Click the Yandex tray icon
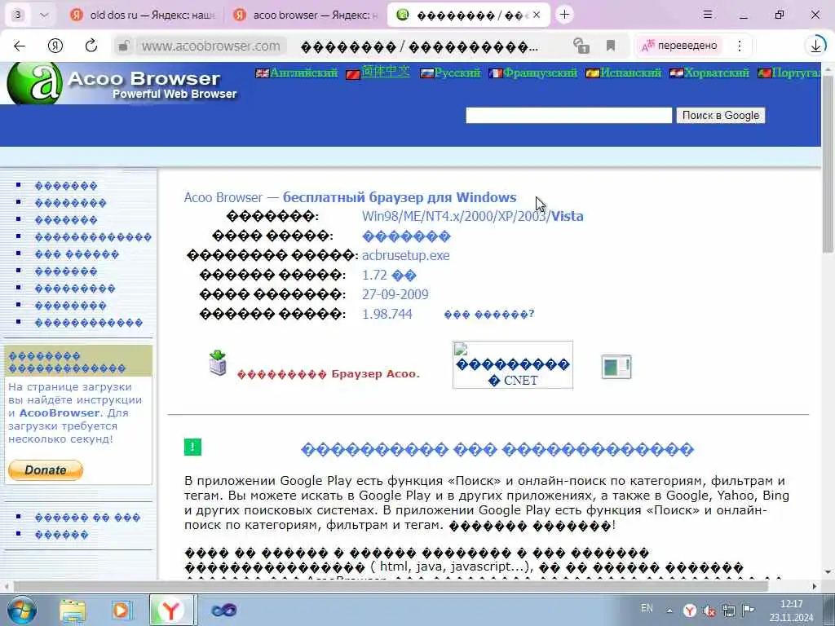 [x=690, y=611]
